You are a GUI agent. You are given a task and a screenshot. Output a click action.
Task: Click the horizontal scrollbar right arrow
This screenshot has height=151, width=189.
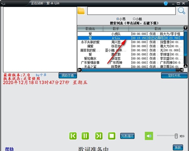tap(182, 70)
